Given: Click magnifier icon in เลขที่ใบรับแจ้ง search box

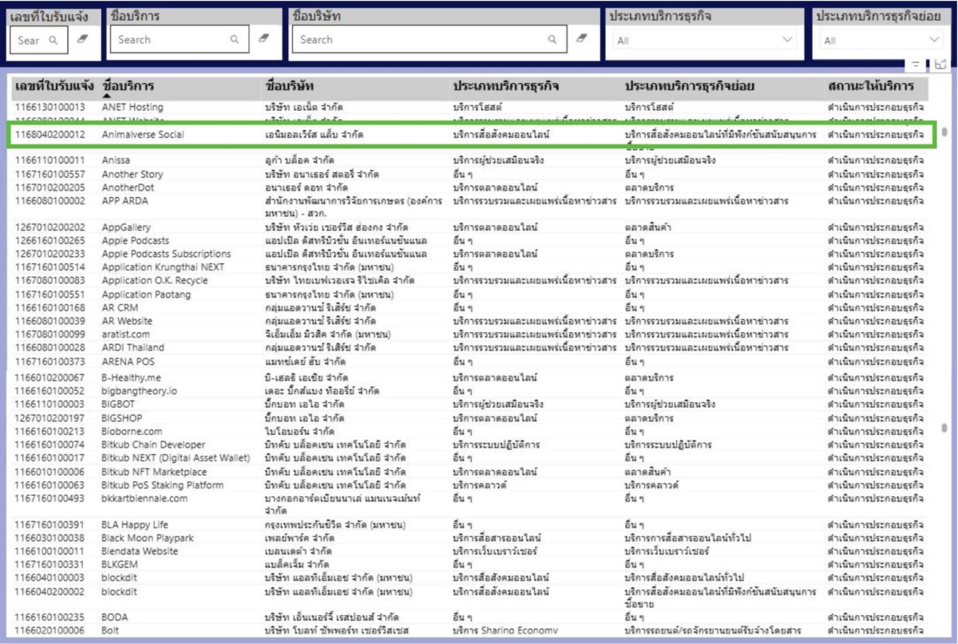Looking at the screenshot, I should click(53, 40).
